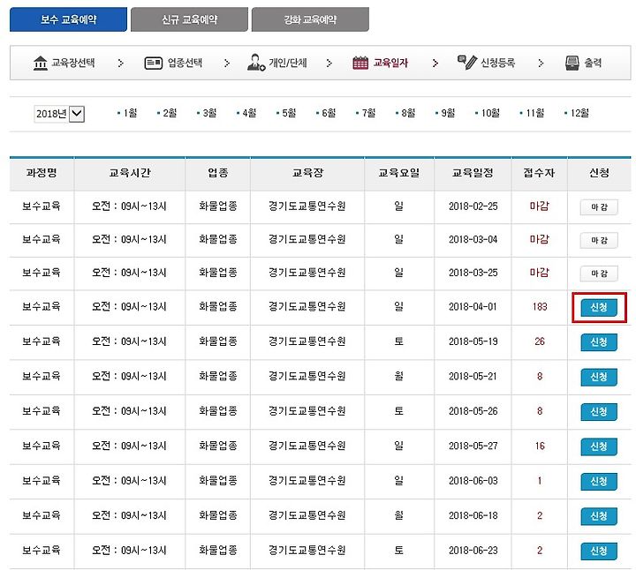Viewport: 636px width, 570px height.
Task: Click the 접수자 column header
Action: (540, 174)
